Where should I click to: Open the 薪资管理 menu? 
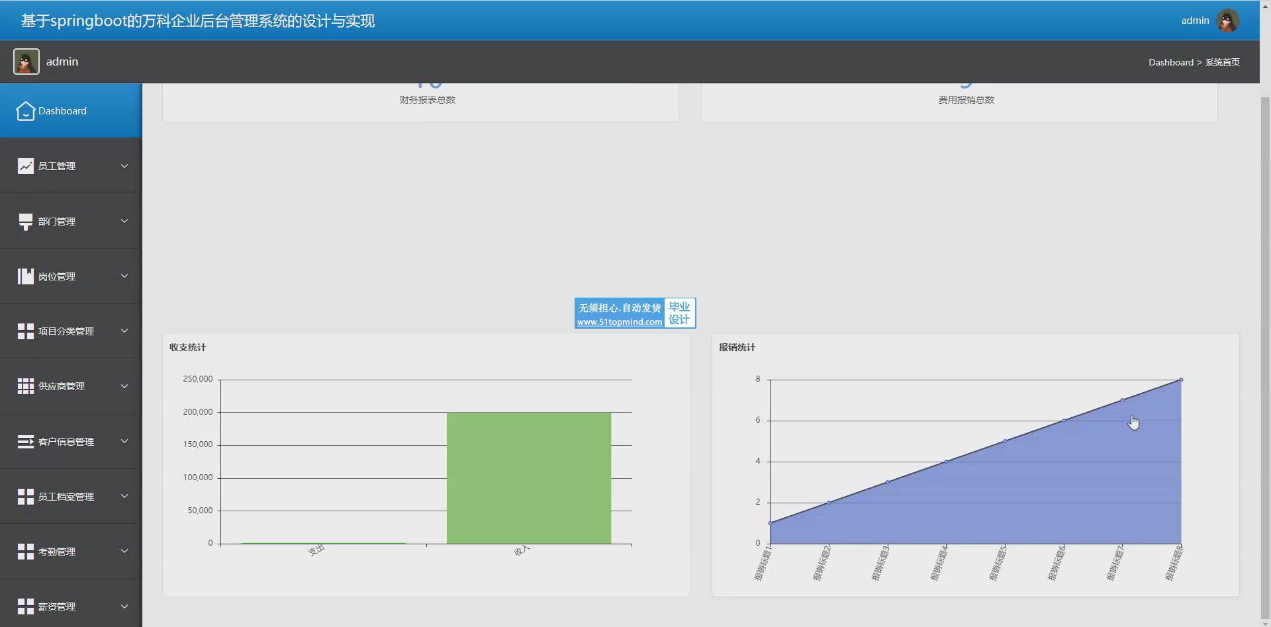click(x=71, y=604)
